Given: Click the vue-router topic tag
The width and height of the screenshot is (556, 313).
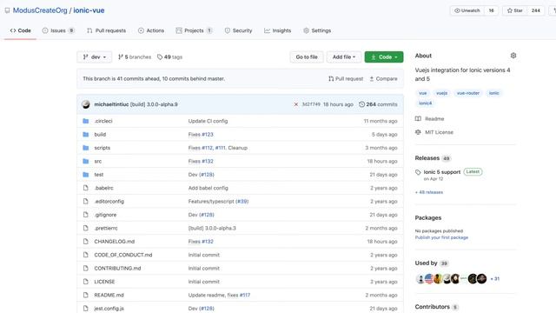Looking at the screenshot, I should 468,93.
